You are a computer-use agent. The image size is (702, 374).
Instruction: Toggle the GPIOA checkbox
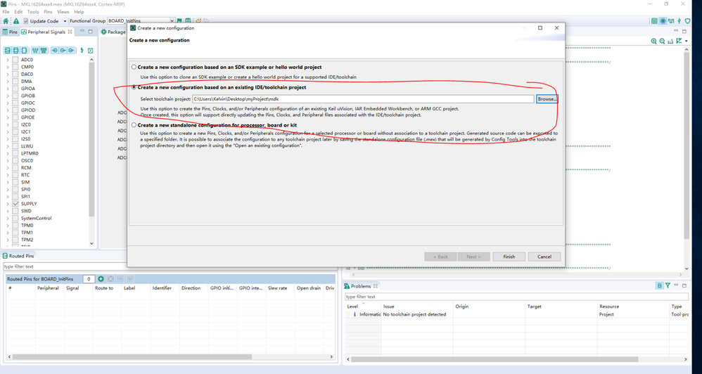point(15,89)
